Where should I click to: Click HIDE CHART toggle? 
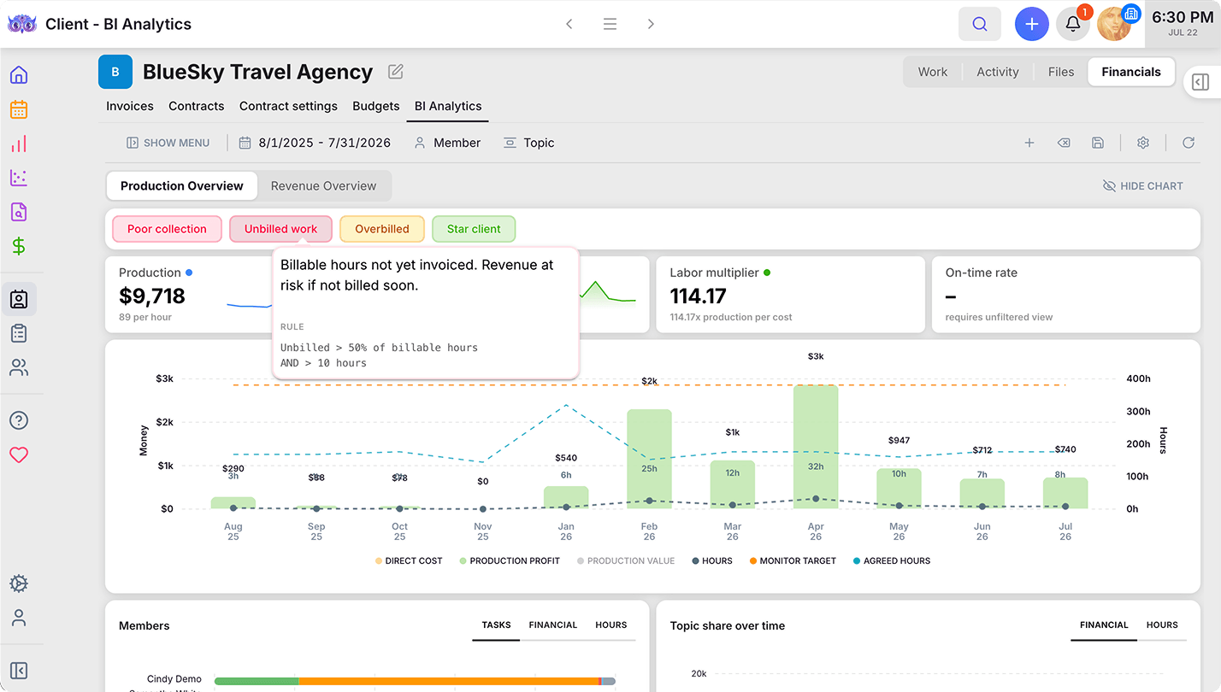1143,185
